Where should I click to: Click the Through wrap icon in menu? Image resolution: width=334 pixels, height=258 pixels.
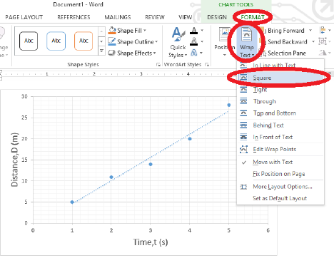(243, 101)
